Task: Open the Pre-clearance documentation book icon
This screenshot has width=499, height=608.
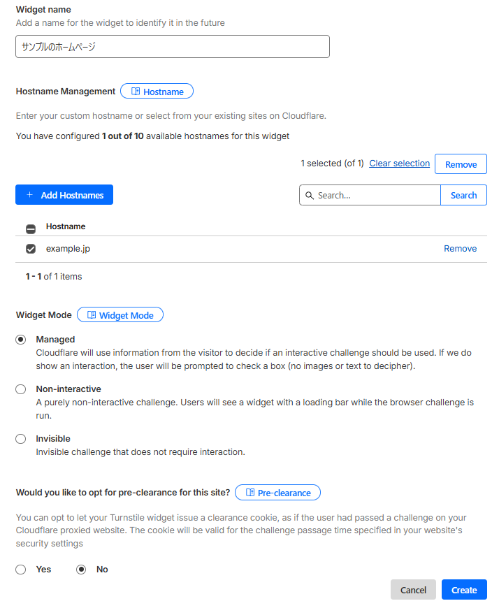Action: (x=250, y=493)
